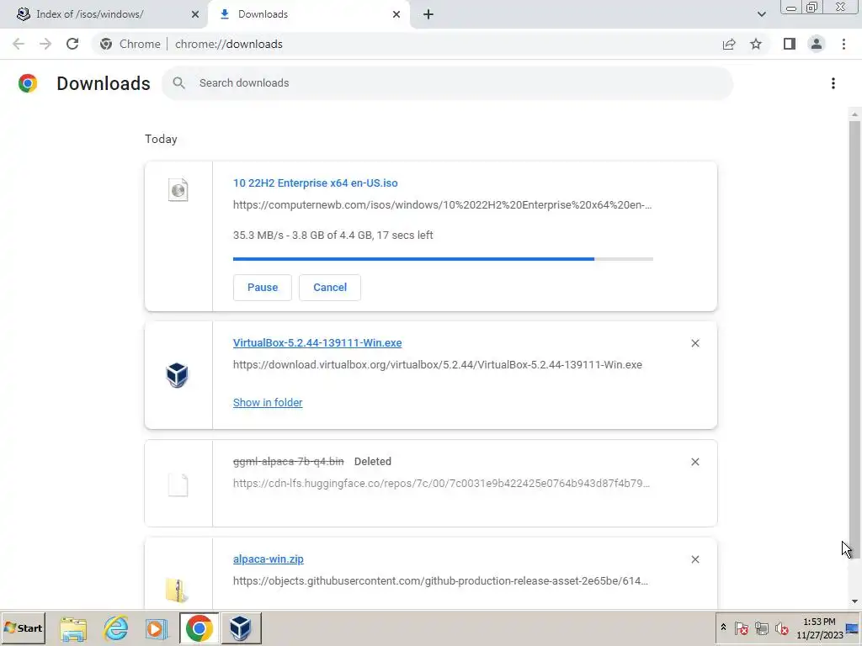Remove VirtualBox entry from the list

point(694,343)
